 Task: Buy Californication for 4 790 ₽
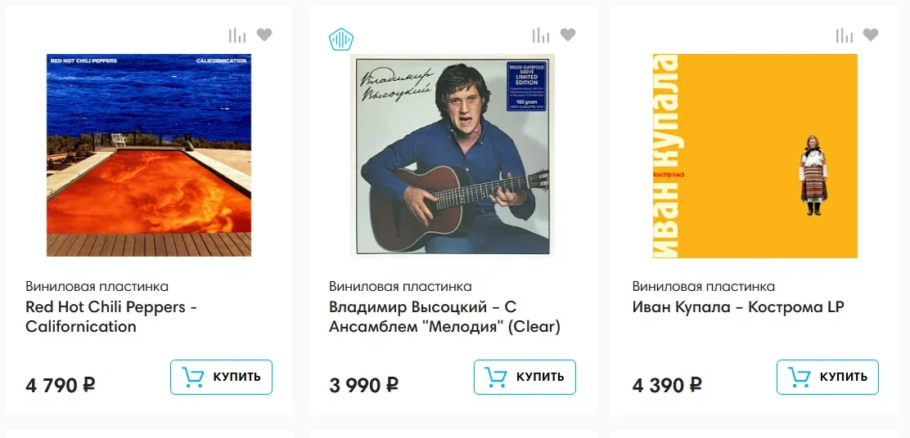221,377
